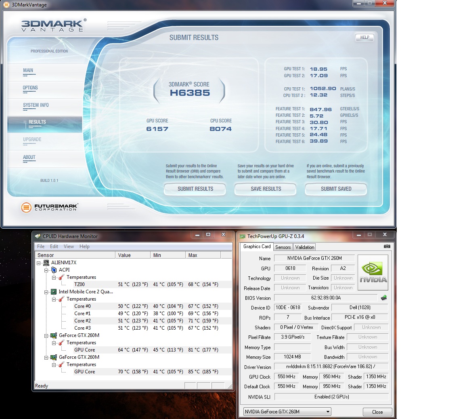Click the ALIENM17X computer icon
Screen dimensions: 465x419
click(46, 263)
